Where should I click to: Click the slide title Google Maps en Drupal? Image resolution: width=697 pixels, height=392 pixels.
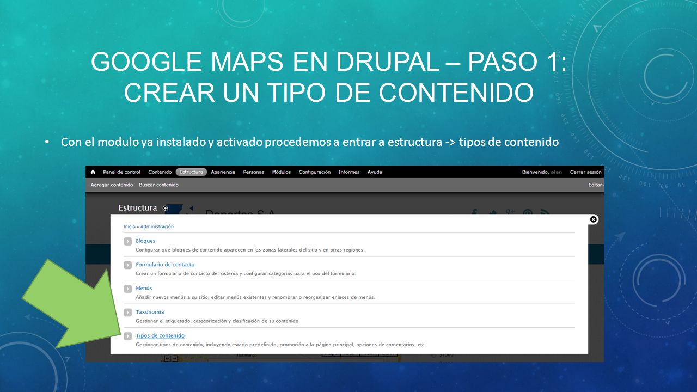pyautogui.click(x=329, y=77)
